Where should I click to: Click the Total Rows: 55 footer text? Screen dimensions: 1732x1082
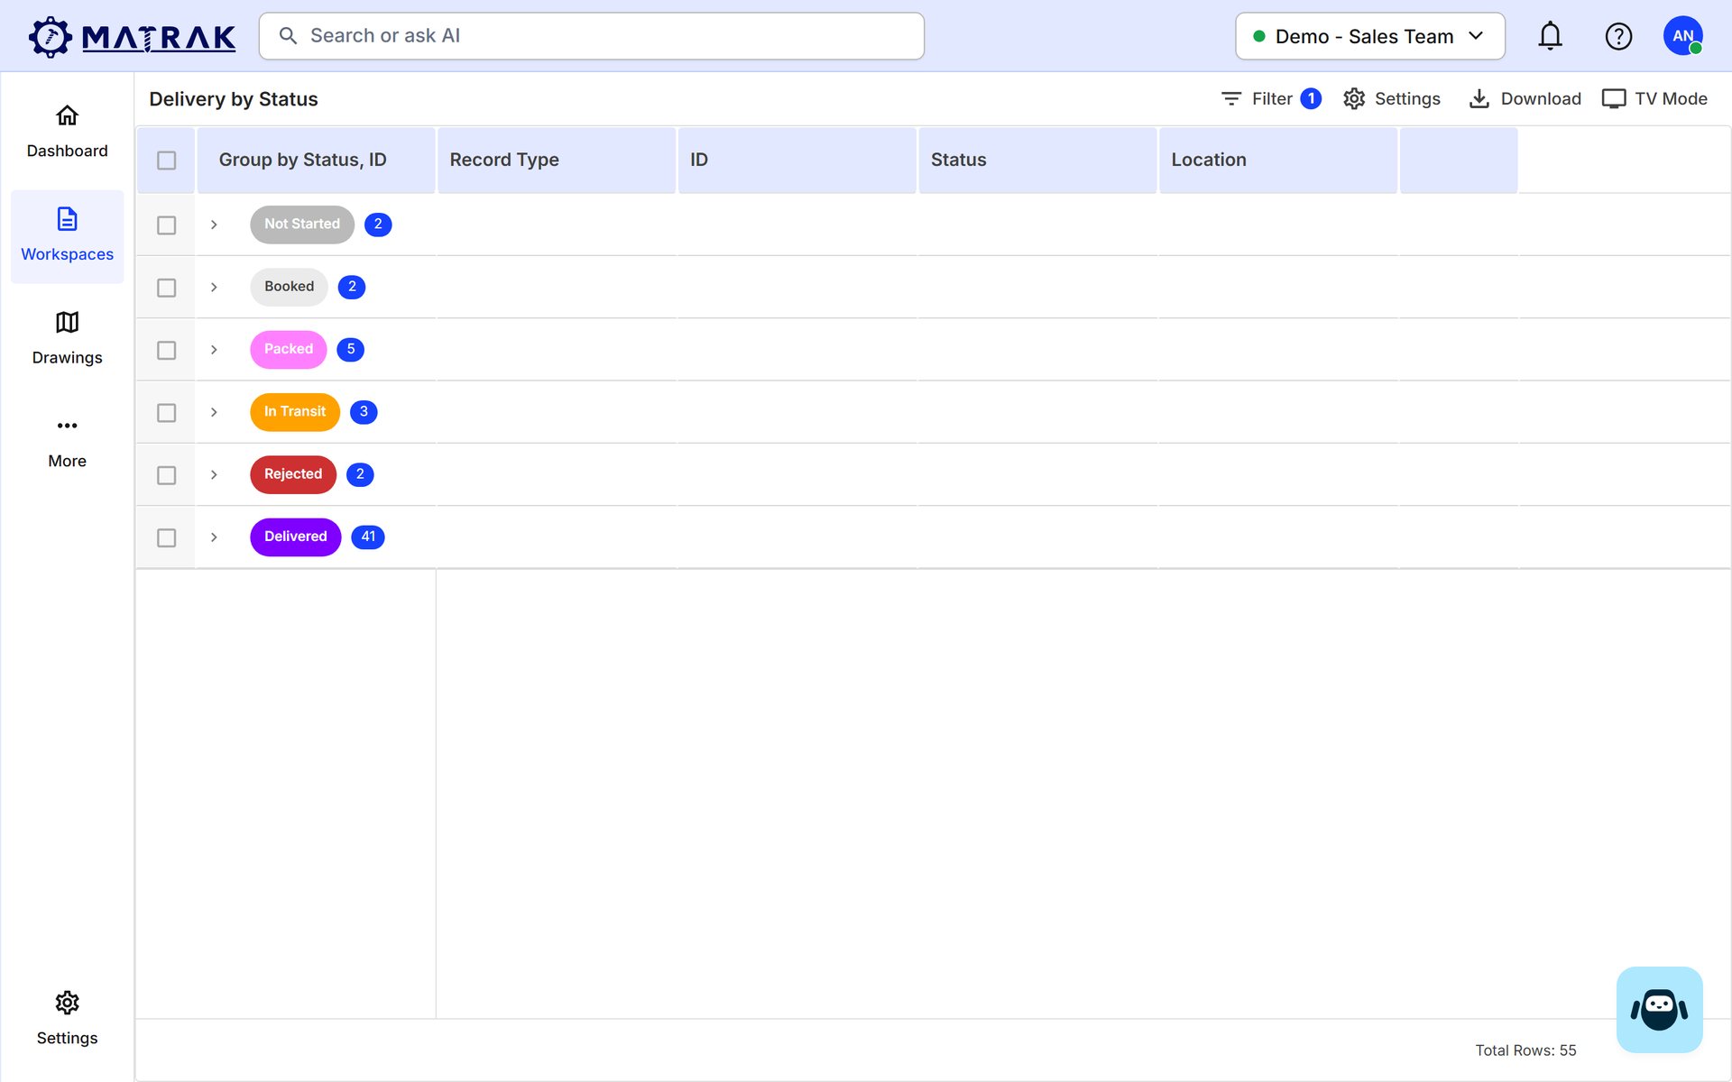pyautogui.click(x=1525, y=1050)
